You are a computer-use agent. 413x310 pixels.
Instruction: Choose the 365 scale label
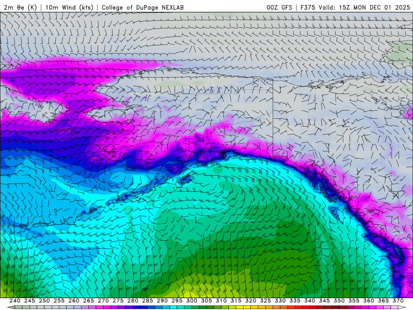tap(384, 301)
